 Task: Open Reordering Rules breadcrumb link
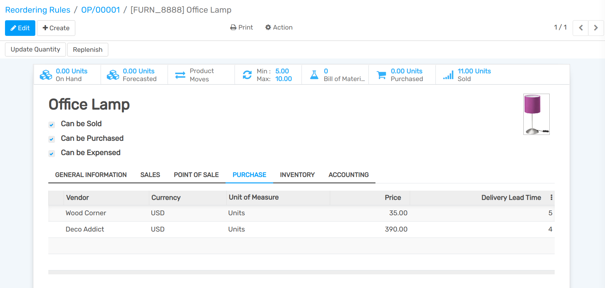tap(38, 10)
